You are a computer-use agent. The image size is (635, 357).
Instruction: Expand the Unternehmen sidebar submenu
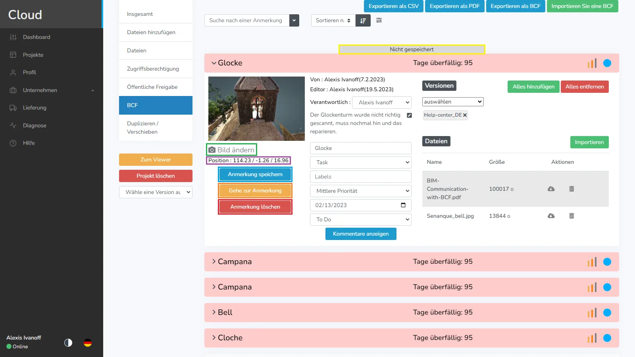tap(92, 90)
